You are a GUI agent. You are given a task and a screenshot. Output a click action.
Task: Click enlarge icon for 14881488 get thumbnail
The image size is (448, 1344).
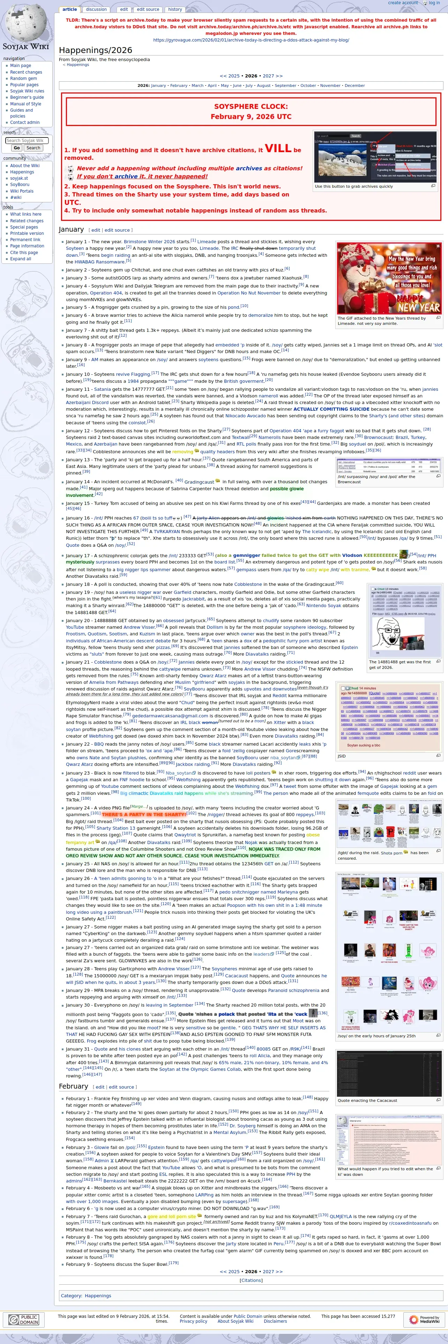pyautogui.click(x=438, y=662)
